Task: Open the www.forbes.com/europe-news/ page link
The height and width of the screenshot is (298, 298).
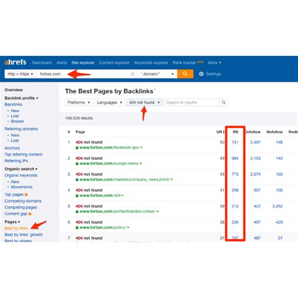Action: [x=109, y=163]
